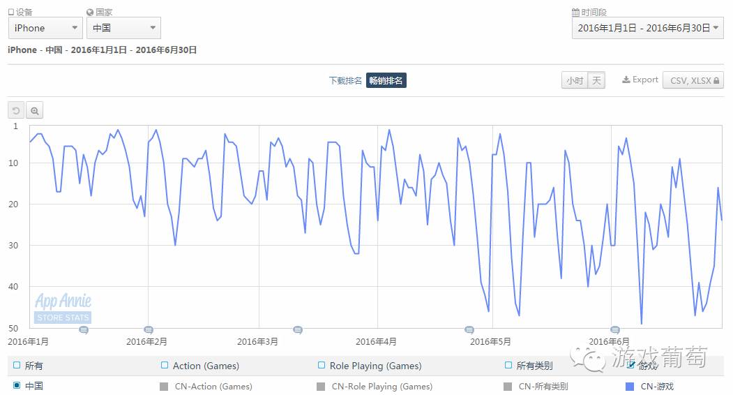
Task: Select the 中国 radio button
Action: point(17,385)
